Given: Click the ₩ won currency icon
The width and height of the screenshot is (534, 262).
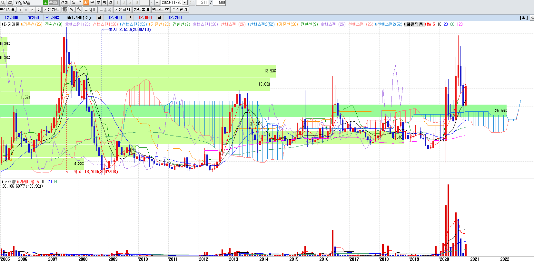Looking at the screenshot, I should coord(72,10).
